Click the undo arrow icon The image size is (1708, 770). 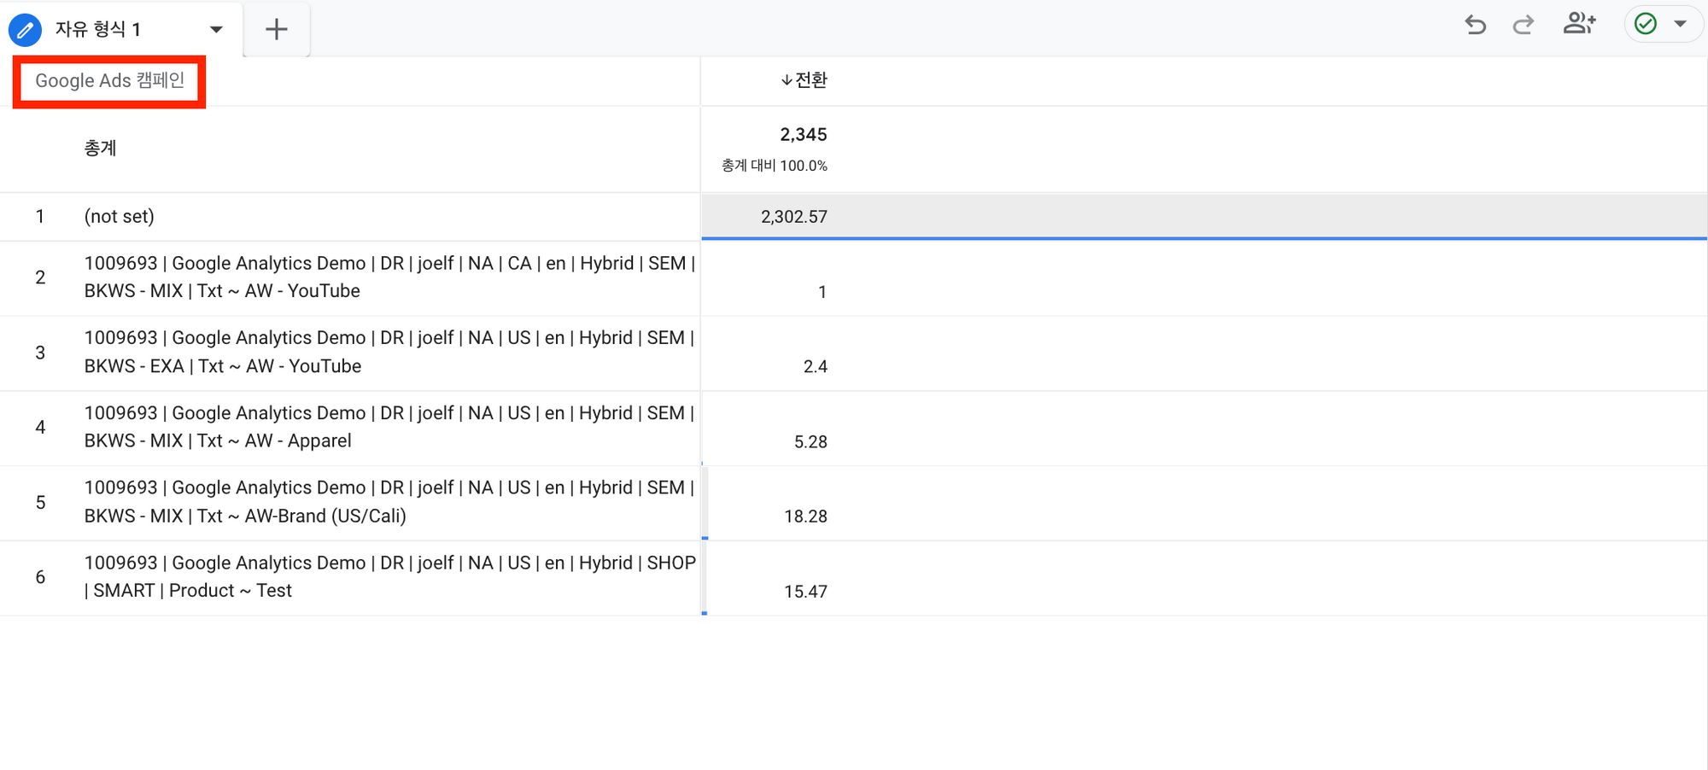click(1475, 25)
